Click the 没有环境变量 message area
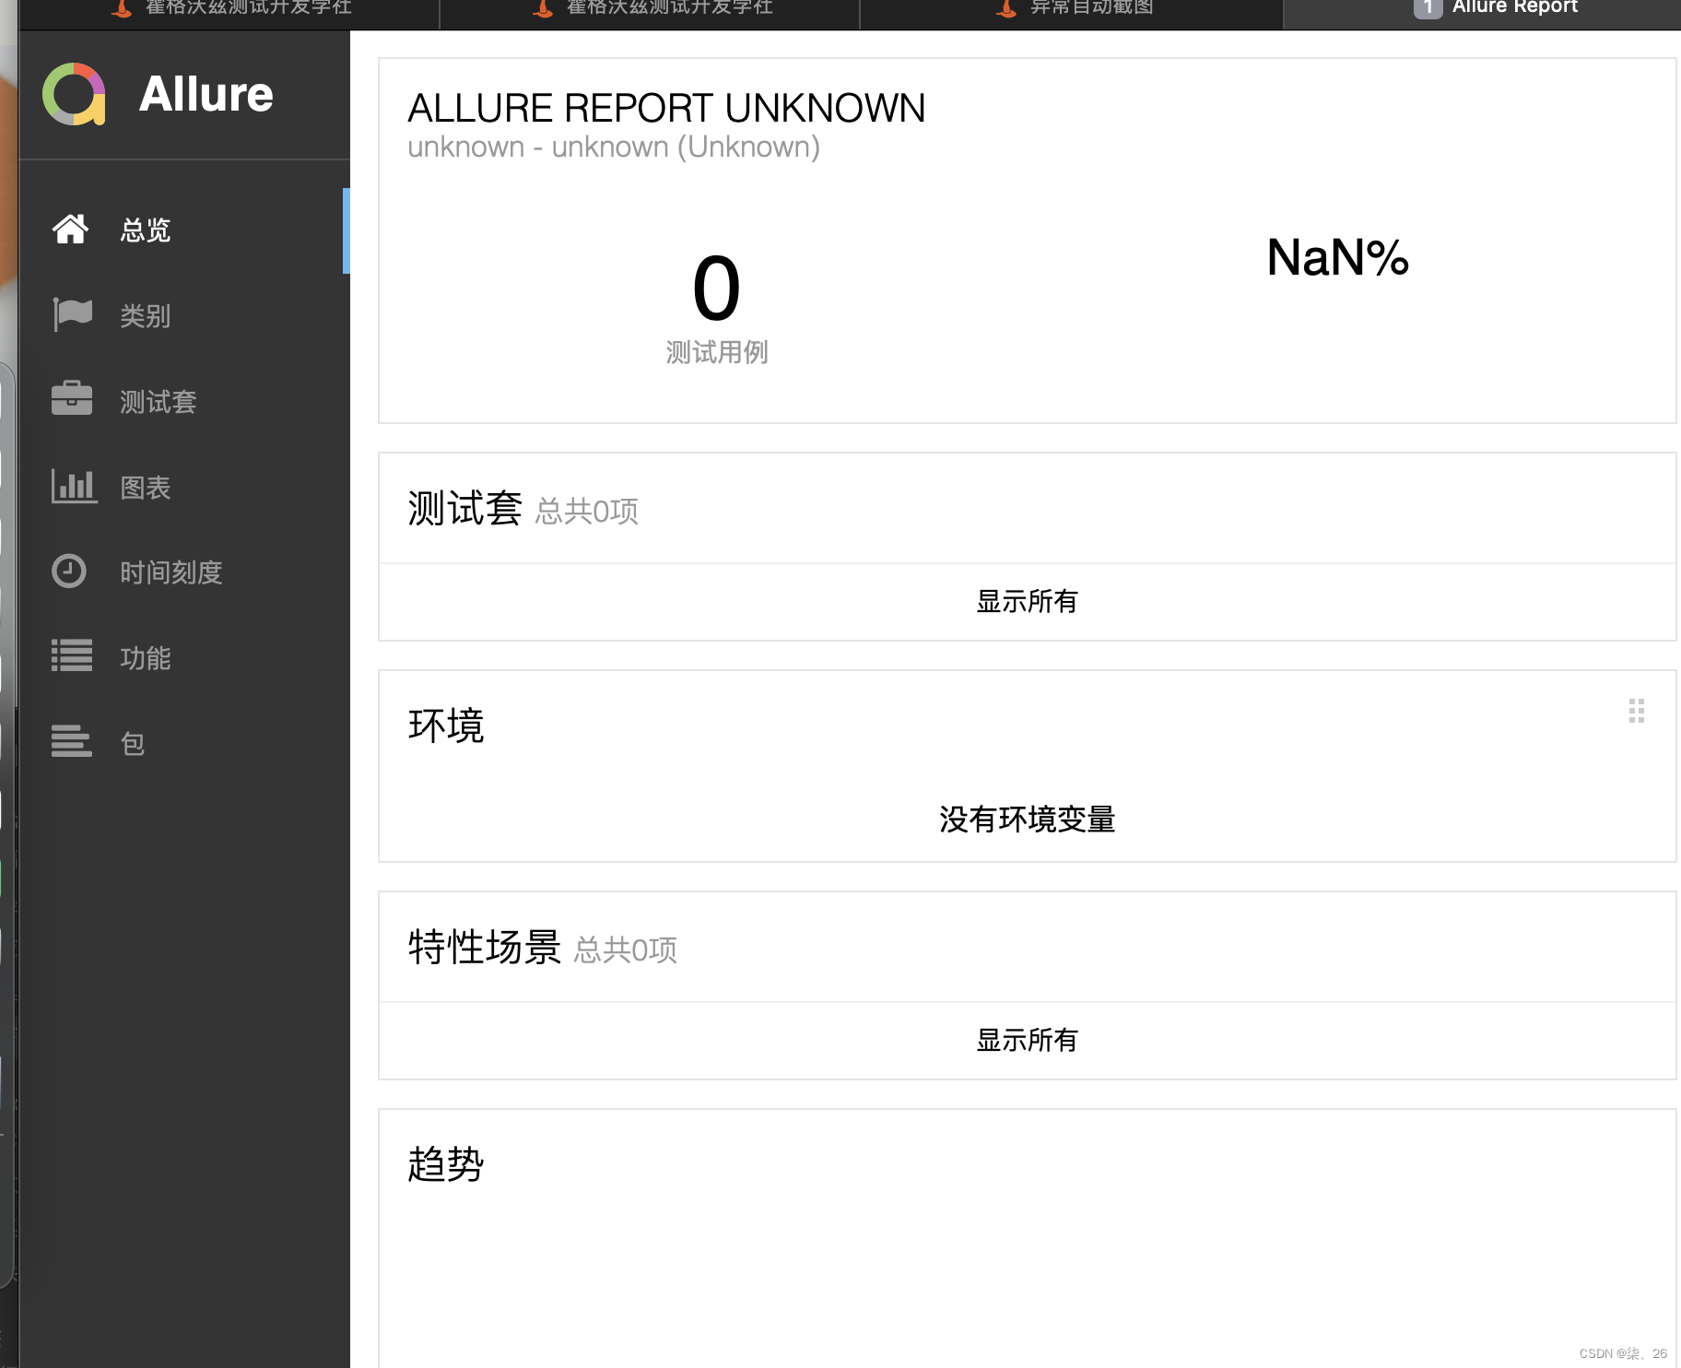 coord(1026,820)
